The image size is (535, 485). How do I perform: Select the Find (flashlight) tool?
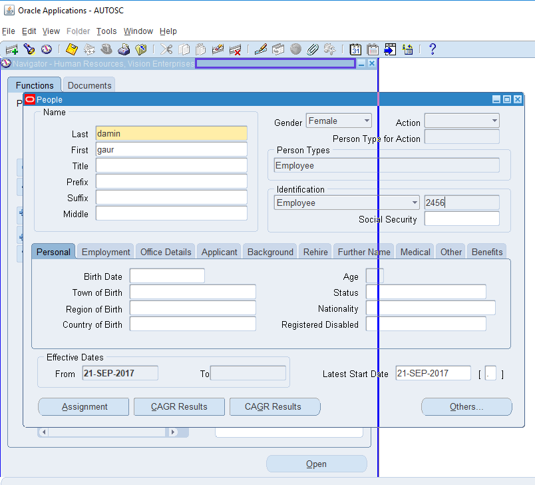point(28,49)
